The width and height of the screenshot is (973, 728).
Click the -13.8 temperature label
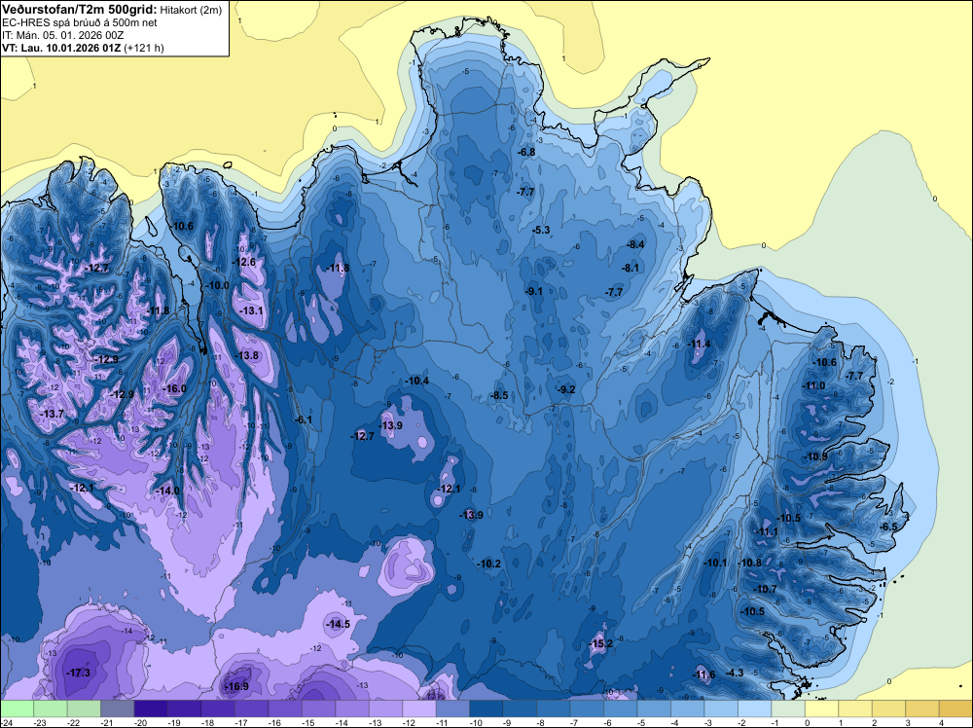(x=247, y=355)
